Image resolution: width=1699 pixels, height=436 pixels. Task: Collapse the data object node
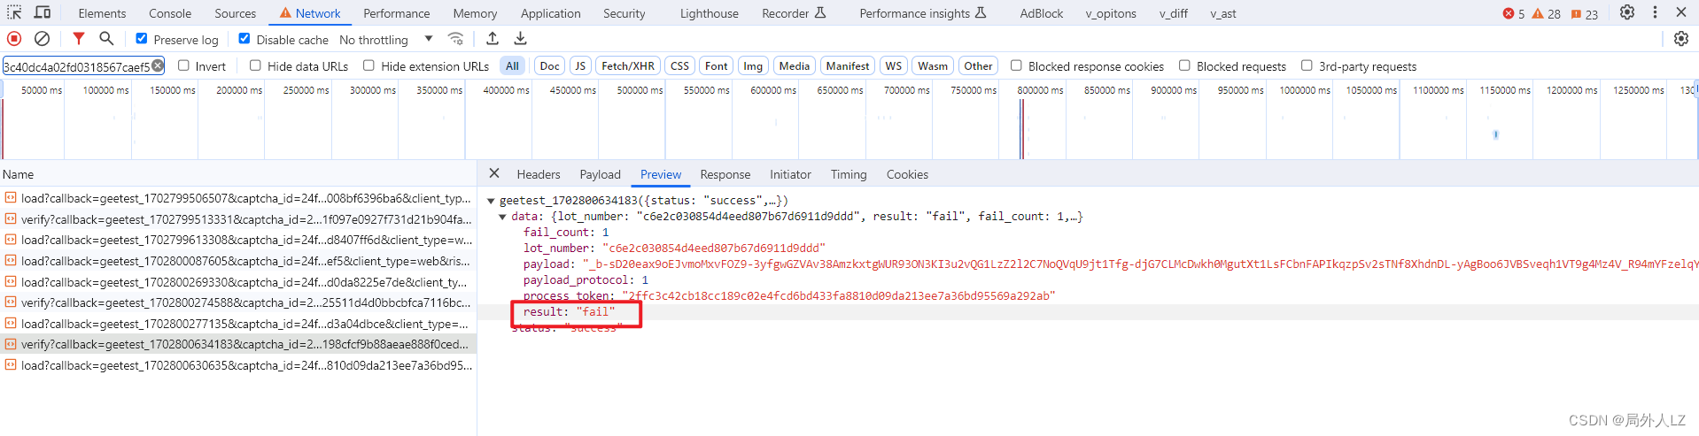[502, 217]
